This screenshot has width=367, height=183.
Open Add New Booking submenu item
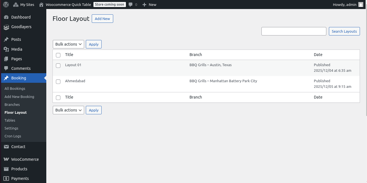coord(19,97)
